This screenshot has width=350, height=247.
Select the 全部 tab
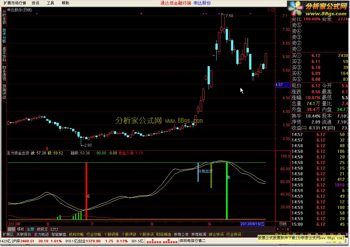pyautogui.click(x=30, y=229)
